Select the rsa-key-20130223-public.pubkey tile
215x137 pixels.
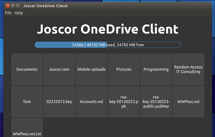click(156, 102)
